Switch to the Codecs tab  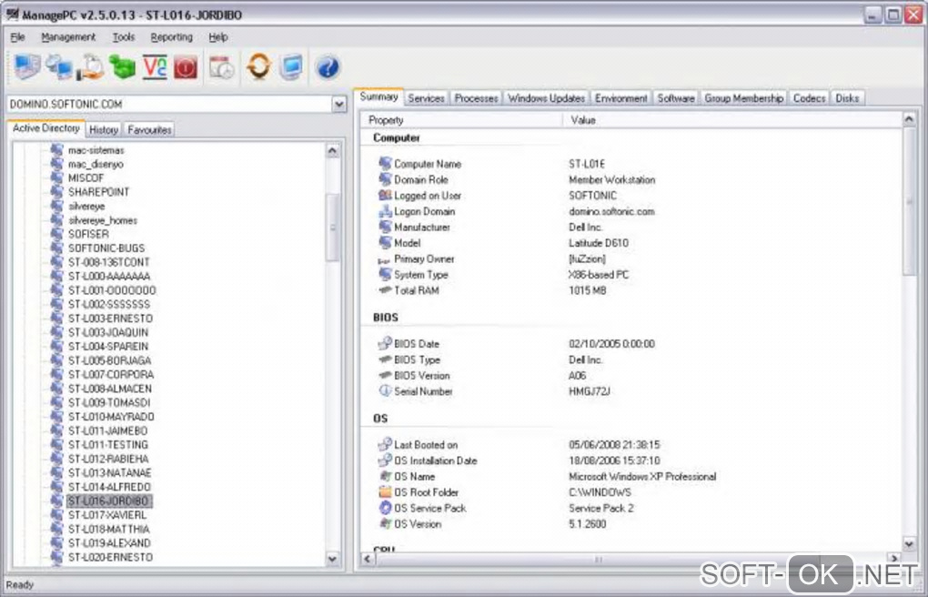(x=809, y=98)
